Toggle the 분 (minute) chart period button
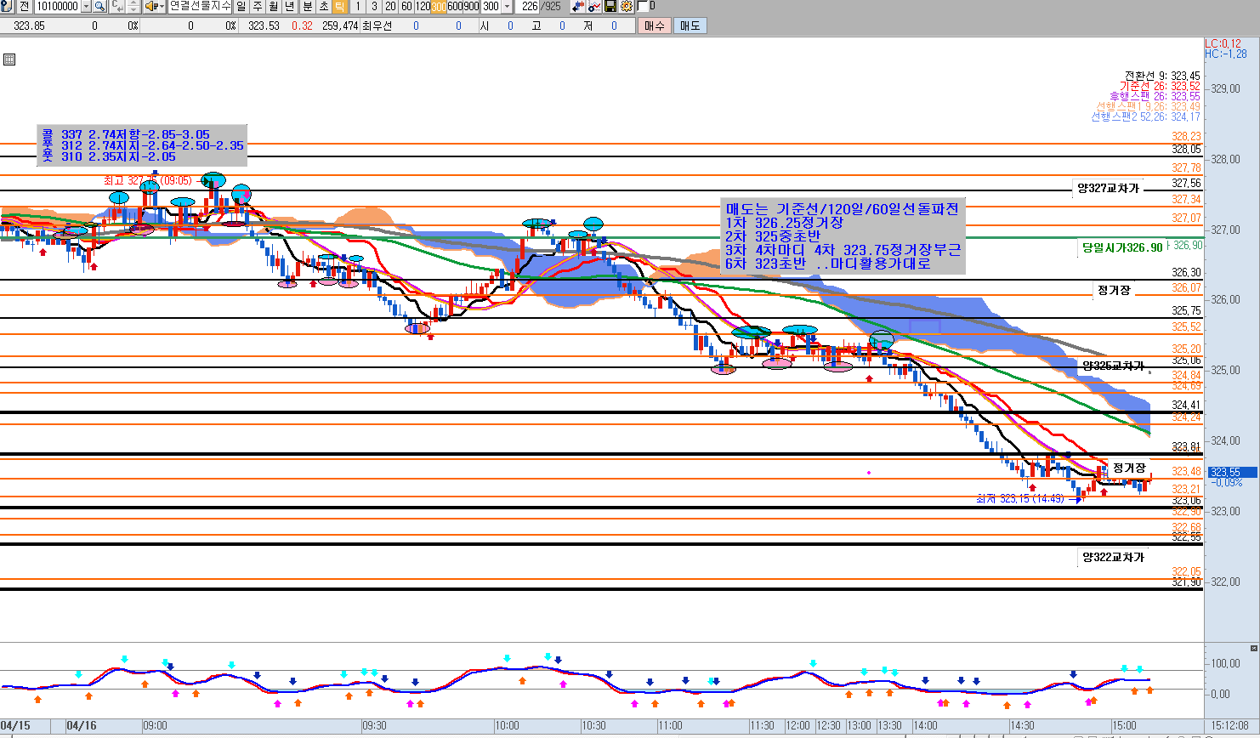This screenshot has width=1260, height=738. coord(307,7)
